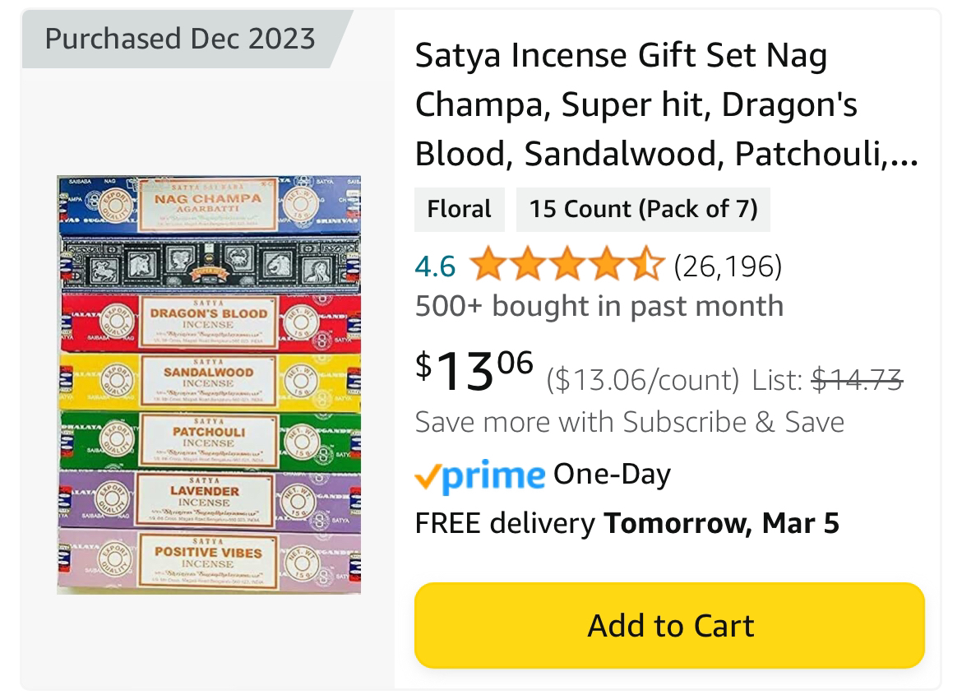The width and height of the screenshot is (962, 695).
Task: Click the Purchased Dec 2023 banner
Action: coord(180,38)
